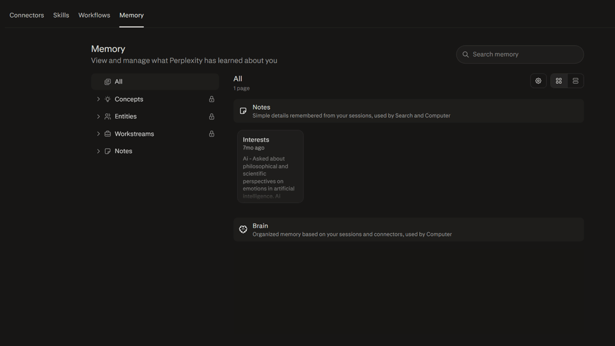Switch to grid view layout
Screen dimensions: 615x346
pos(559,81)
